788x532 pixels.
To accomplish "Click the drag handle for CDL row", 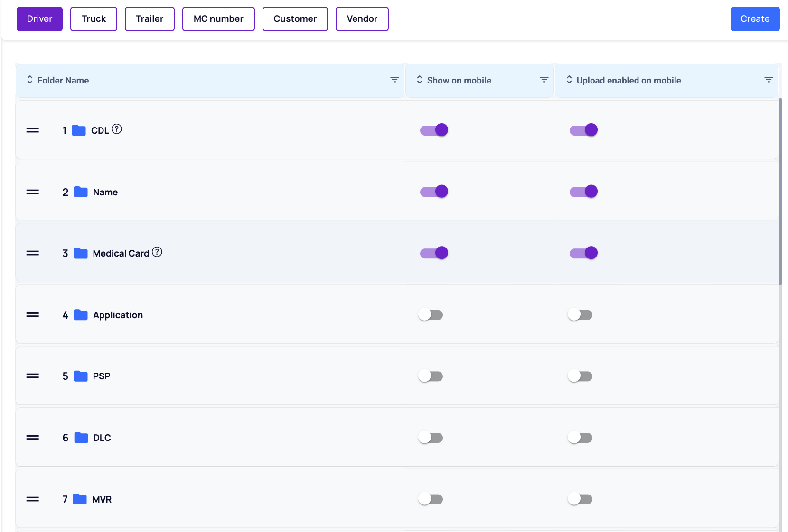I will pyautogui.click(x=32, y=130).
